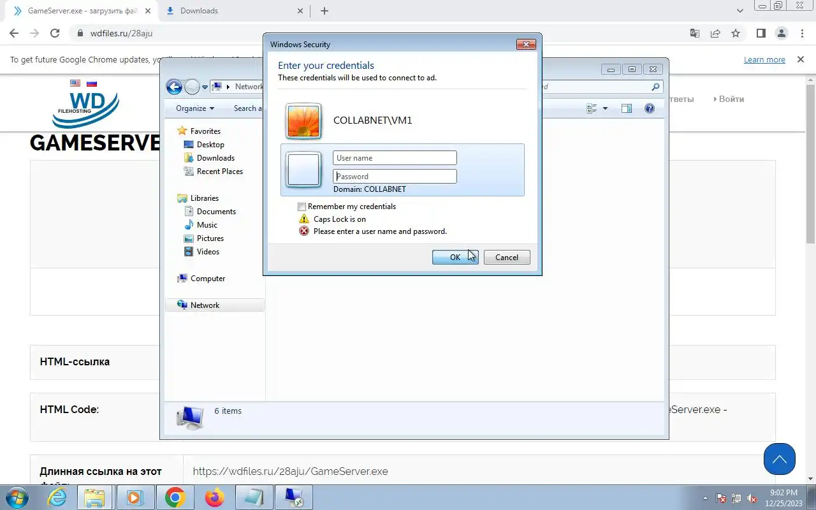Screen dimensions: 816x510
Task: Switch site language to English flag
Action: pyautogui.click(x=75, y=84)
